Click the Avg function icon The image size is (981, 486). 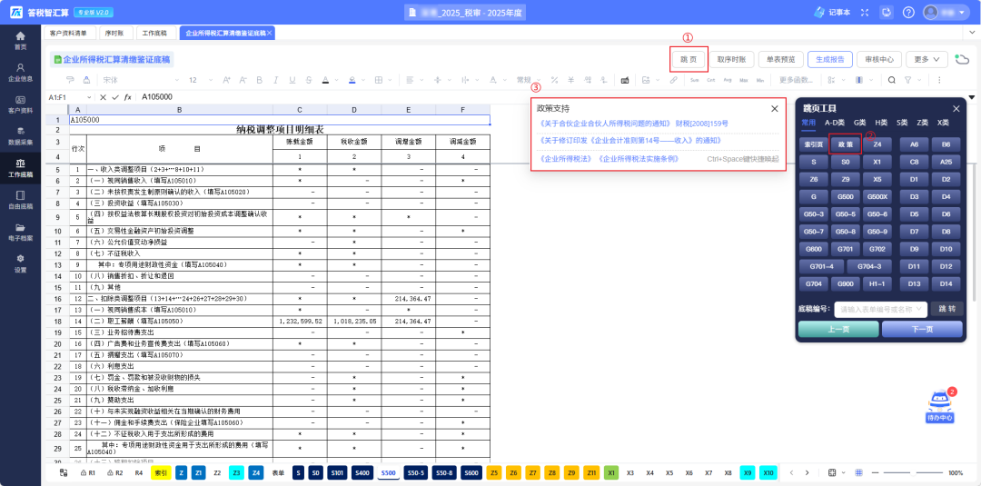coord(728,80)
